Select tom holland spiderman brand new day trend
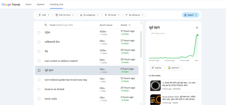The image size is (226, 105). tap(66, 80)
